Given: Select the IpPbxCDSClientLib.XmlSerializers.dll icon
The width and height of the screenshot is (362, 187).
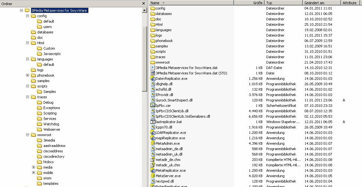Looking at the screenshot, I should click(153, 116).
